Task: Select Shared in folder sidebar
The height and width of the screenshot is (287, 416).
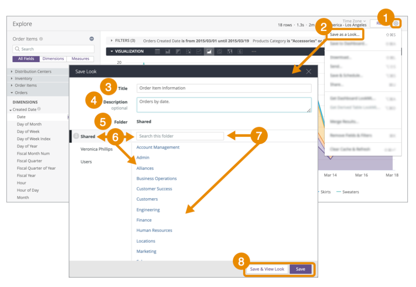Action: (88, 136)
